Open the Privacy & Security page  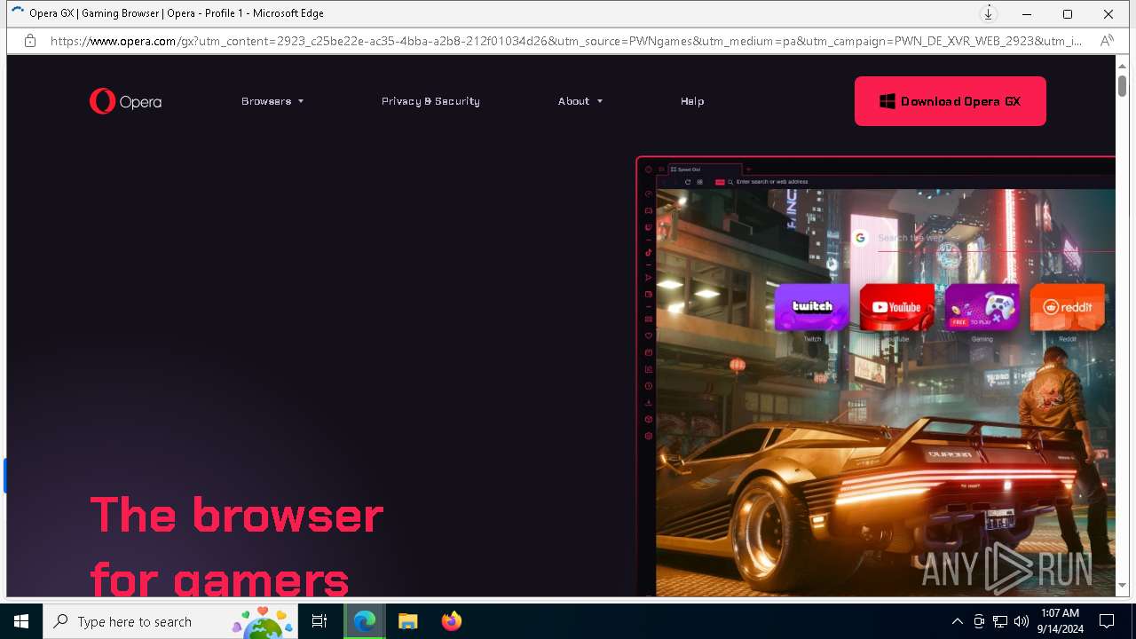point(430,101)
